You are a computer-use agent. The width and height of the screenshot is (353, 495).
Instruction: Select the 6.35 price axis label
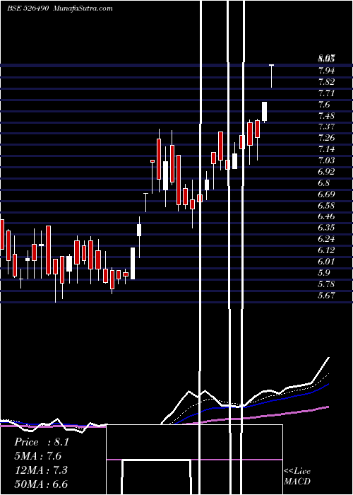click(326, 228)
